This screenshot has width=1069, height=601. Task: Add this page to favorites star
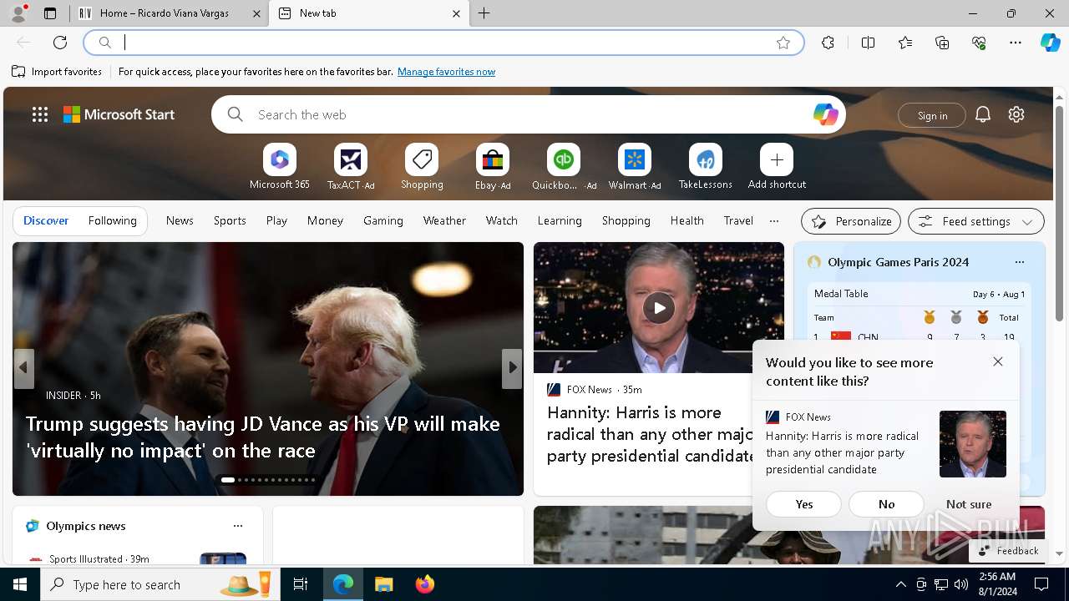(783, 43)
